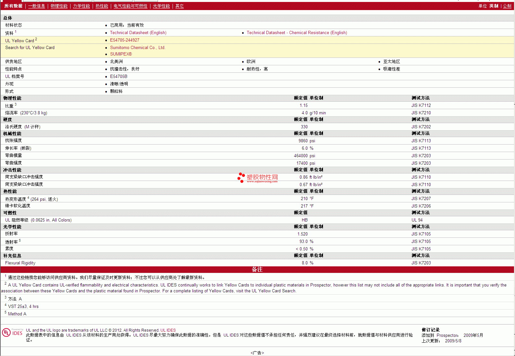Switch to the 一般信息 tab
Image resolution: width=515 pixels, height=356 pixels.
click(36, 6)
